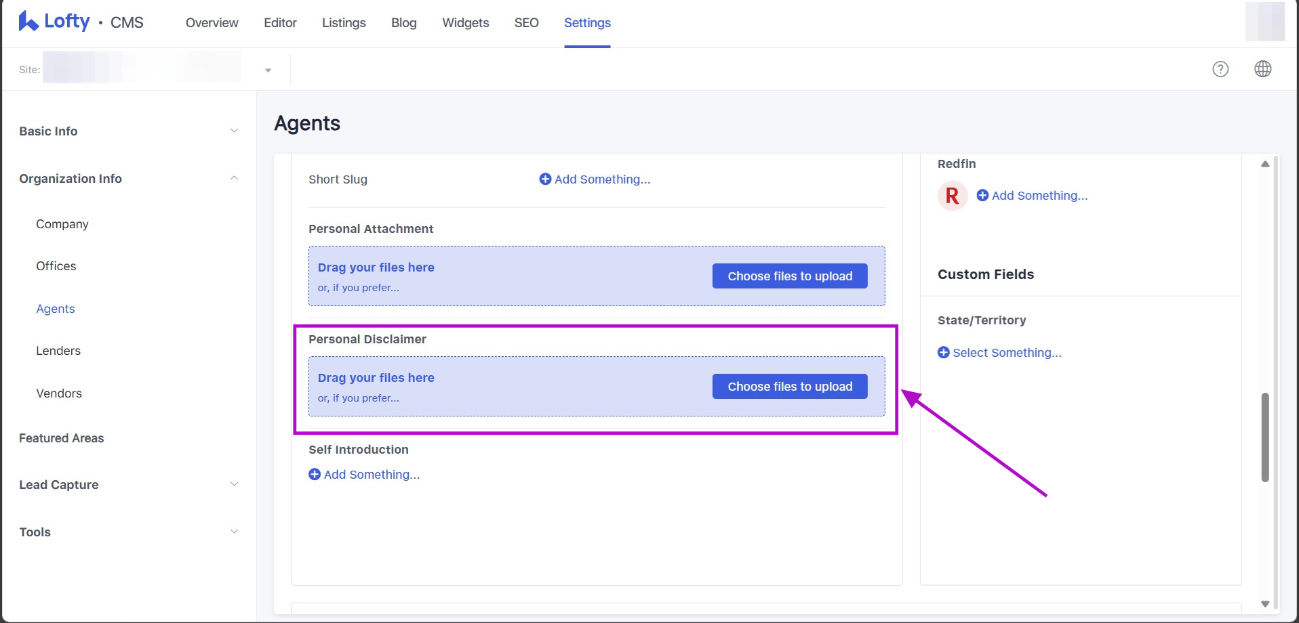Click the vertical scrollbar thumb

click(1265, 437)
